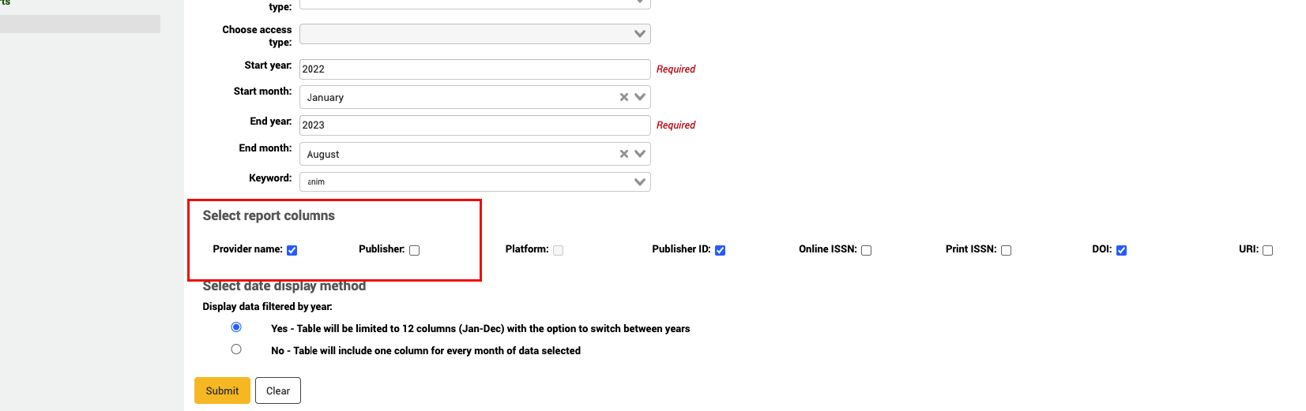Clear the Start month selection with X icon
Screen dimensions: 1306x411
tap(623, 97)
